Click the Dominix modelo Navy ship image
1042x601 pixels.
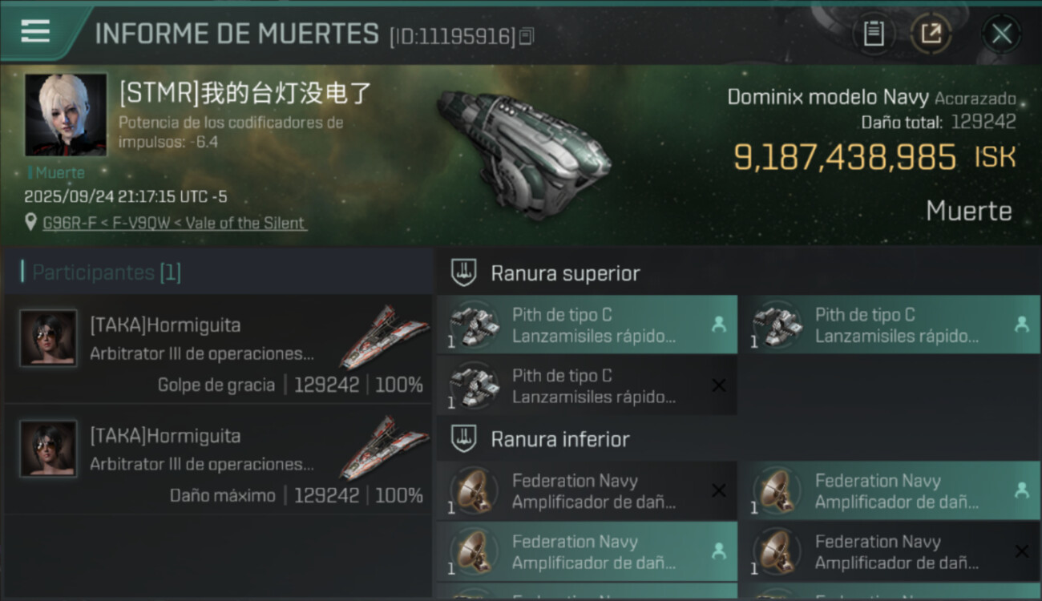pos(523,151)
